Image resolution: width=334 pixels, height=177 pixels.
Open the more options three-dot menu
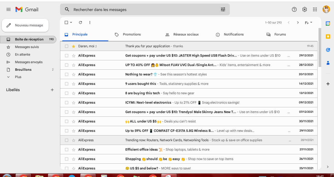[90, 22]
